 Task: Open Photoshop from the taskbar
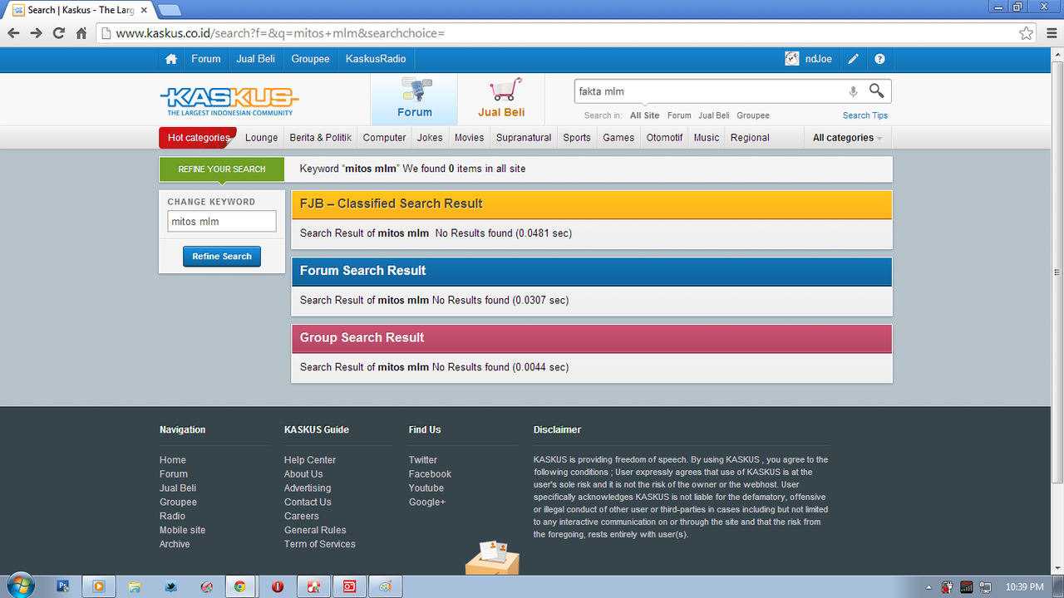(63, 586)
